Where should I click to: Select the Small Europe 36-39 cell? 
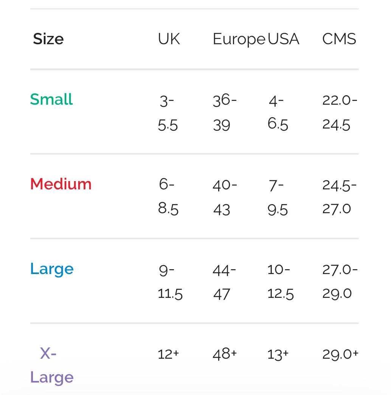click(225, 113)
